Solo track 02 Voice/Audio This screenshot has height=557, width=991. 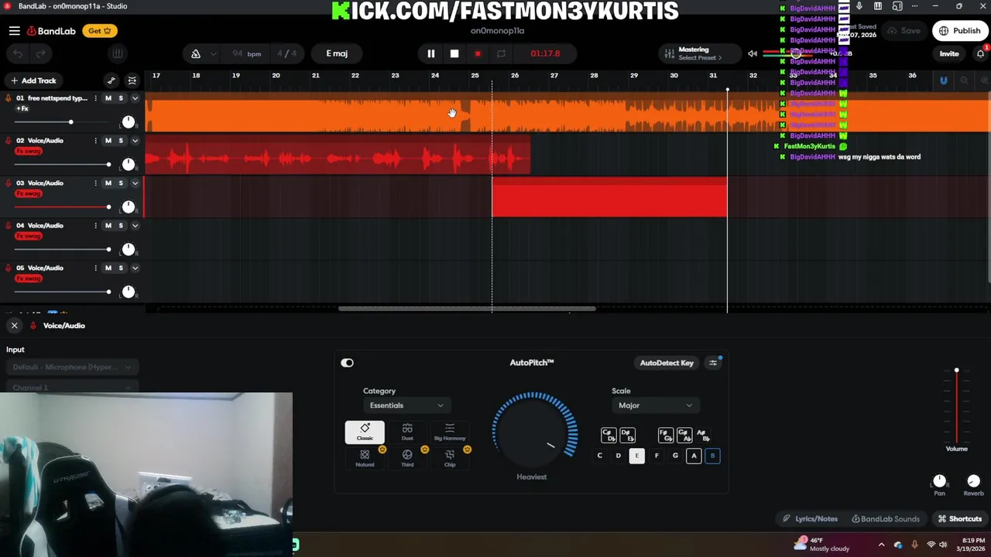[x=121, y=141]
